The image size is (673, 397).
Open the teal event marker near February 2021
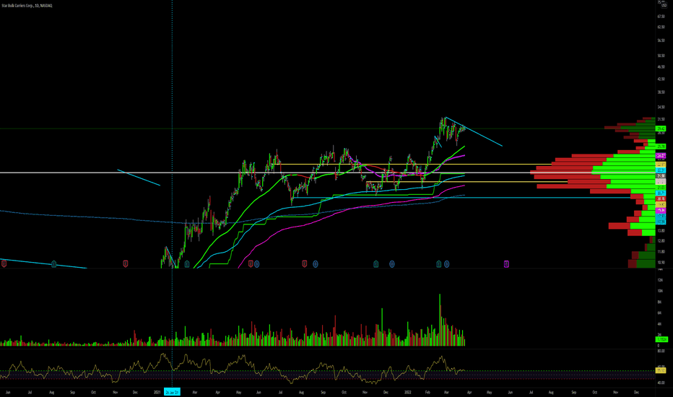(x=187, y=264)
